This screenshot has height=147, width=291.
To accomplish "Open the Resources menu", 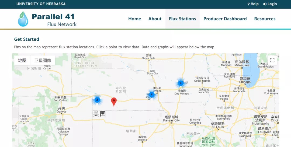I will click(265, 19).
